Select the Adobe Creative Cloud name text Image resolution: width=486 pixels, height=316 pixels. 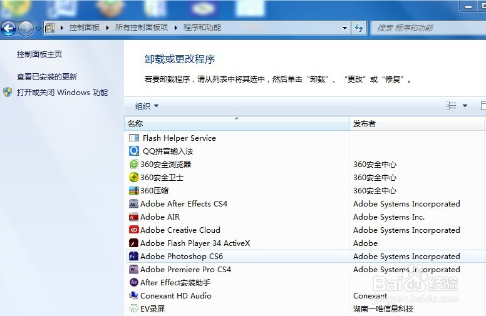click(x=180, y=230)
